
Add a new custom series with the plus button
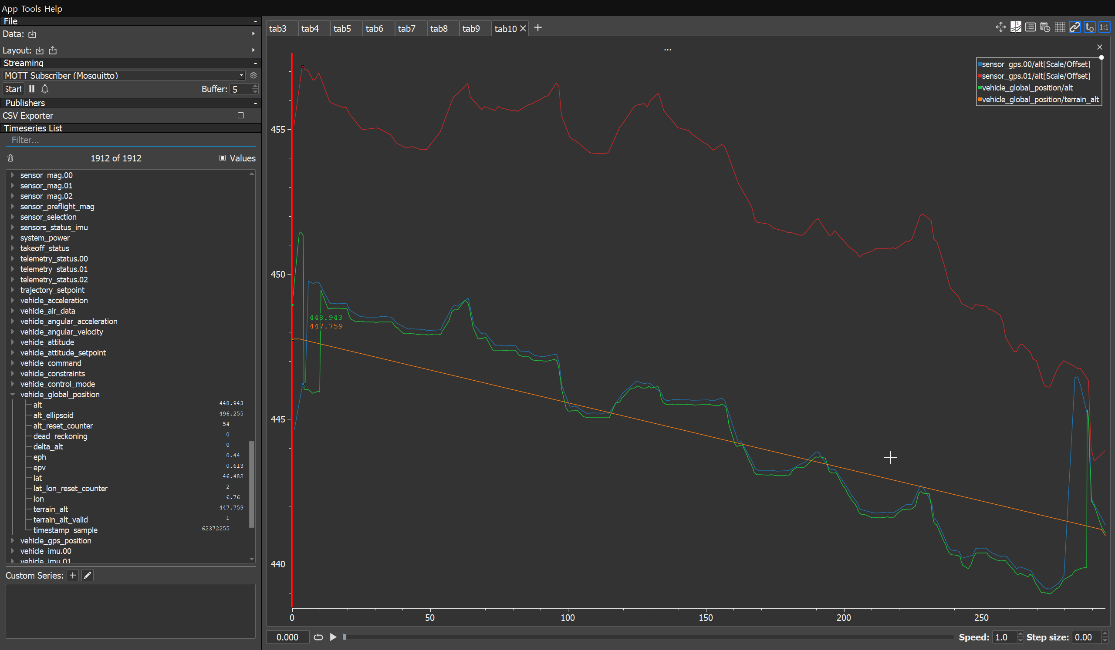click(72, 575)
